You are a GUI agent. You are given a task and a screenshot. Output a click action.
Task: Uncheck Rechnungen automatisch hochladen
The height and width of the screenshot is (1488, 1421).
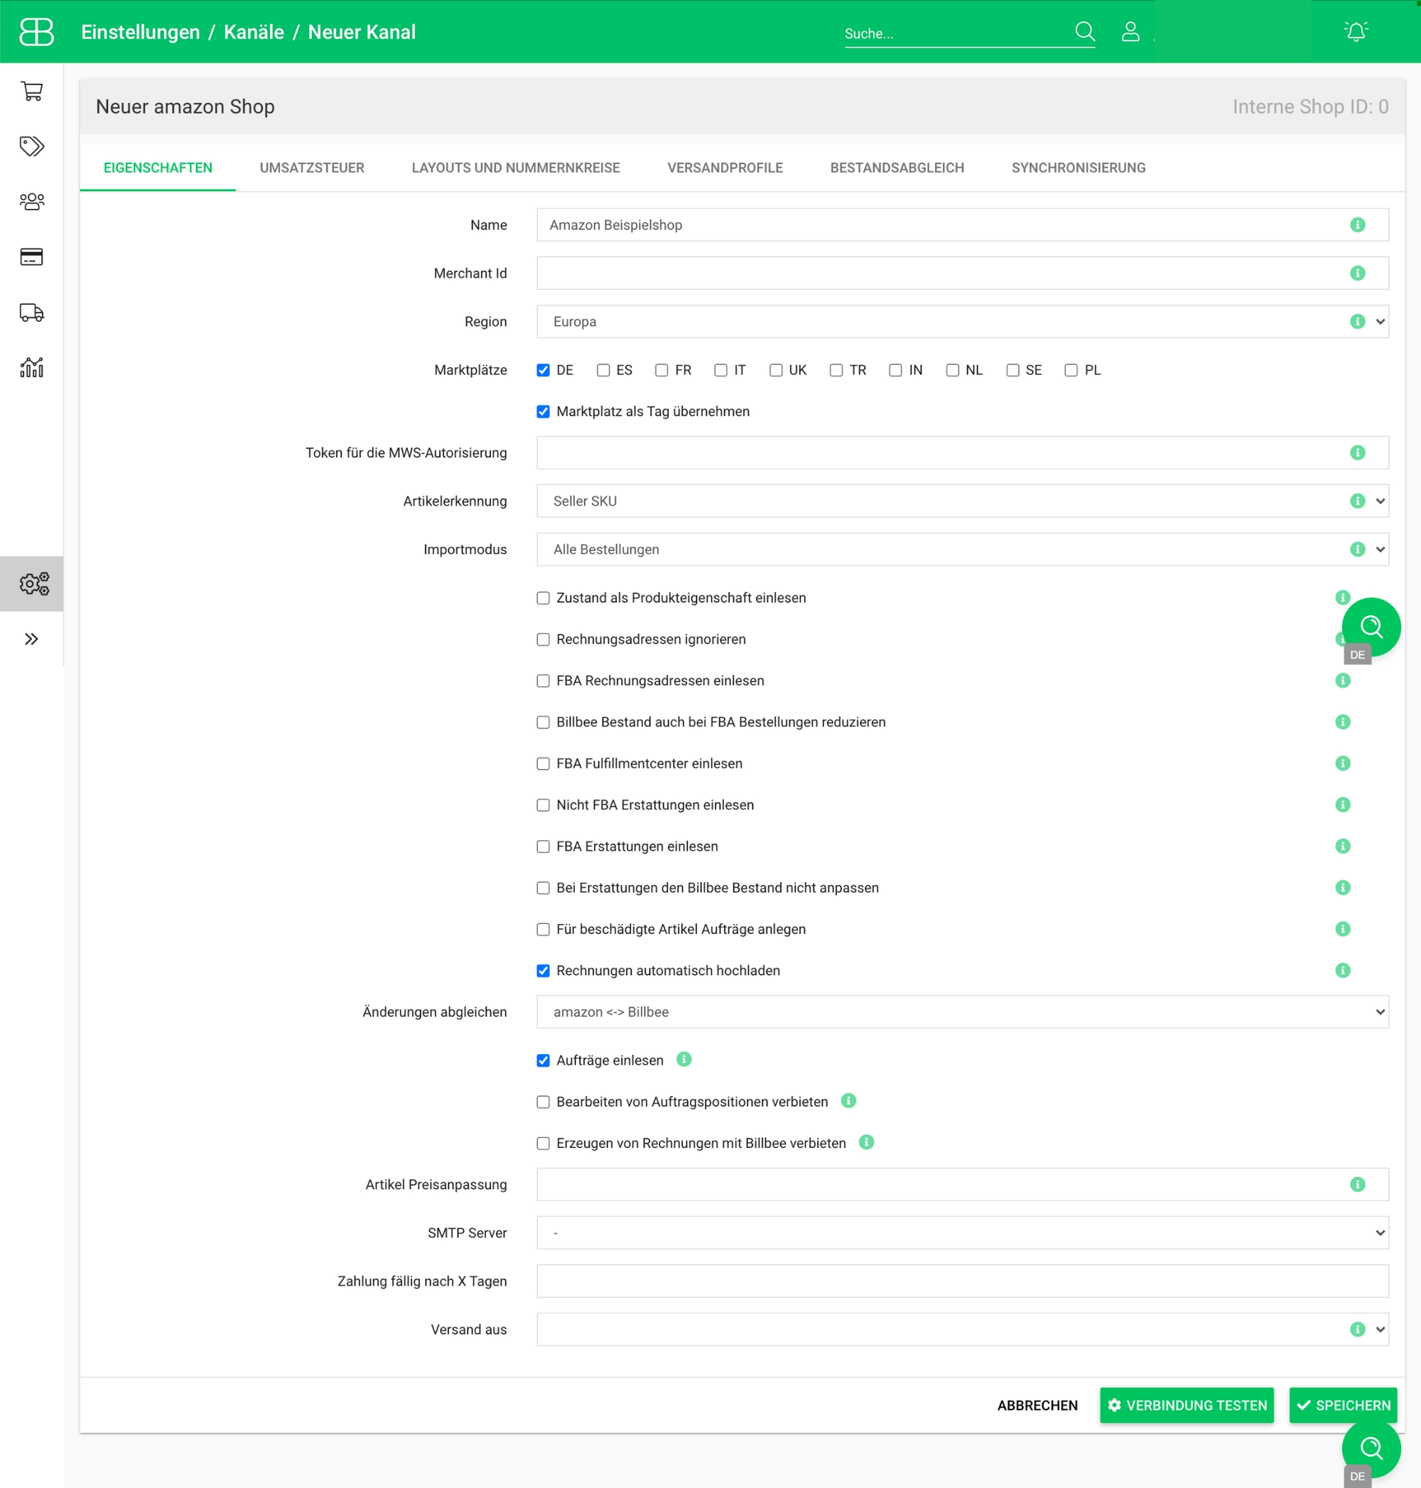(543, 972)
